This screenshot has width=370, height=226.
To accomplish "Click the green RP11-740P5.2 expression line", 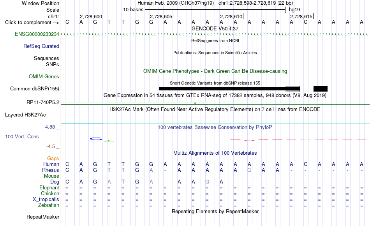I will coord(215,104).
